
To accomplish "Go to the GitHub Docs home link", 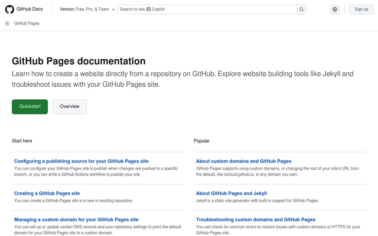I will pos(30,9).
